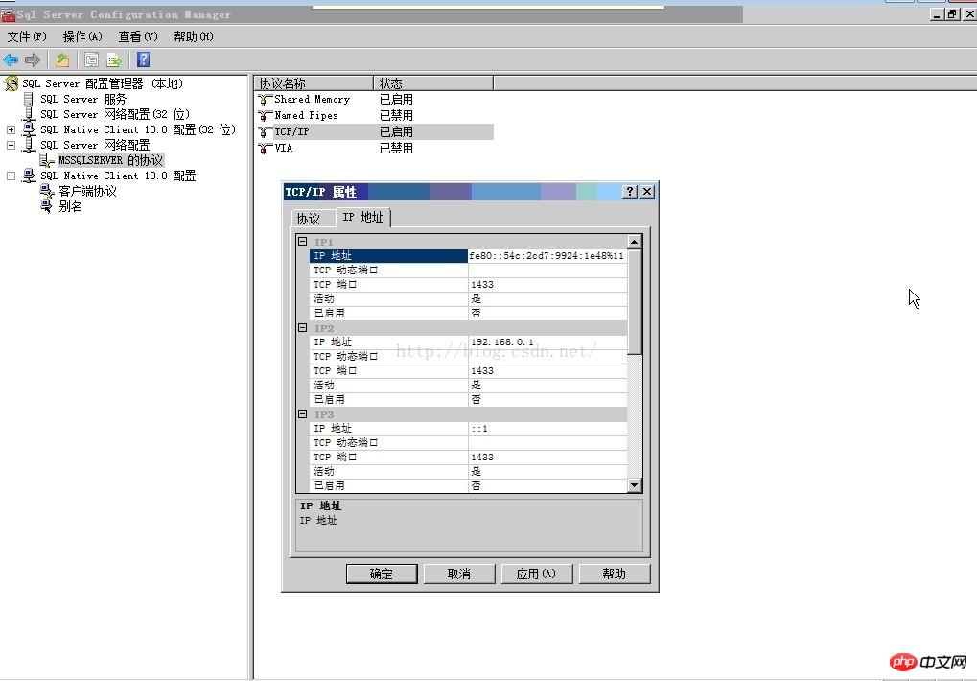Collapse the SQL Server 网络配置 node
Image resolution: width=977 pixels, height=681 pixels.
coord(11,145)
